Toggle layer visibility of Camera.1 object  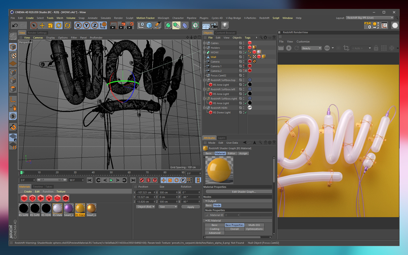tap(240, 66)
